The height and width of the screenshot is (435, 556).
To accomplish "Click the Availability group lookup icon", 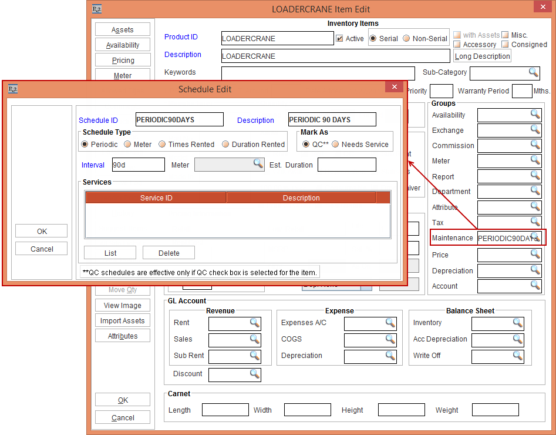I will [x=535, y=115].
